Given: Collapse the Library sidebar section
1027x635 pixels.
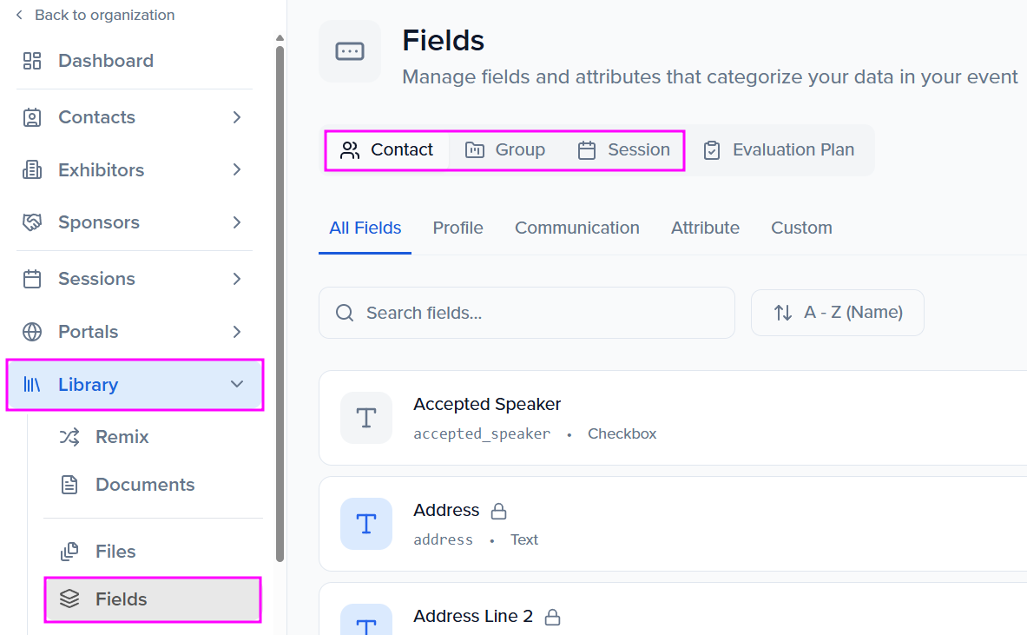Looking at the screenshot, I should coord(237,385).
